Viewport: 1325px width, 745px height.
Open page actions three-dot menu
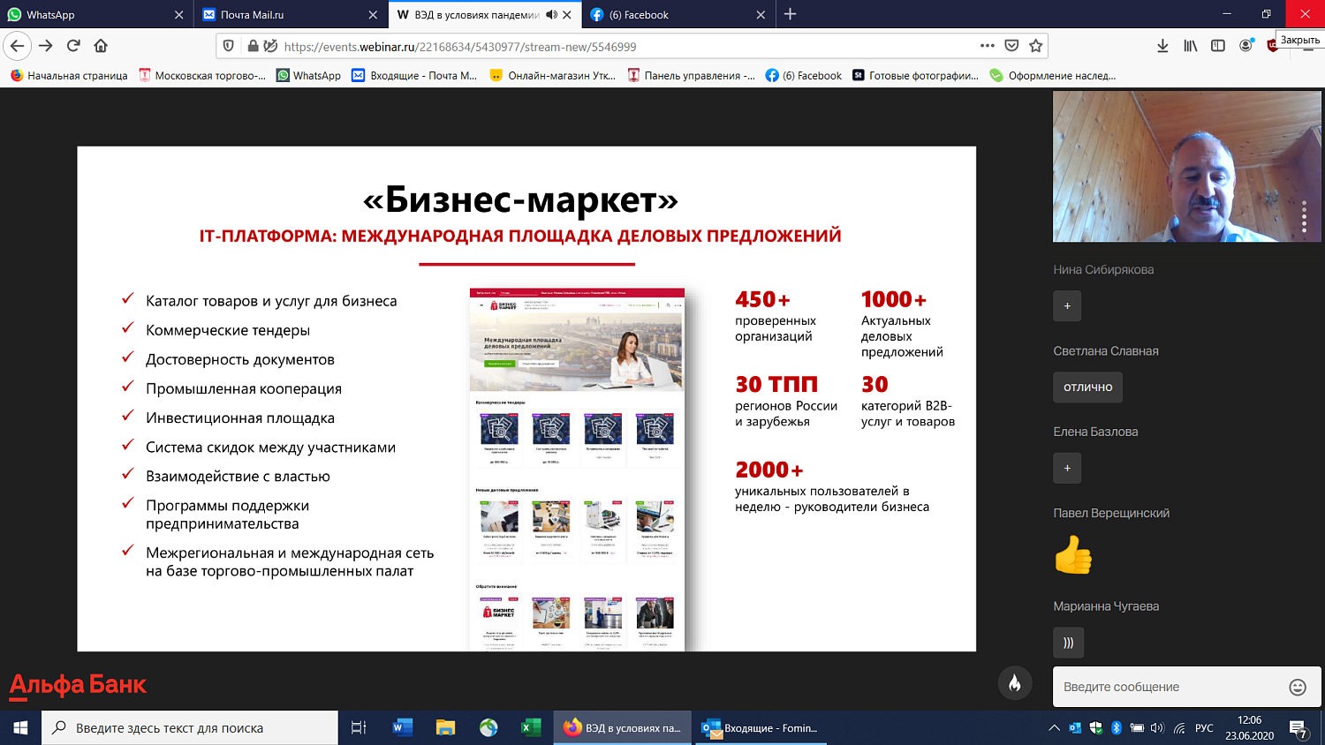point(988,46)
